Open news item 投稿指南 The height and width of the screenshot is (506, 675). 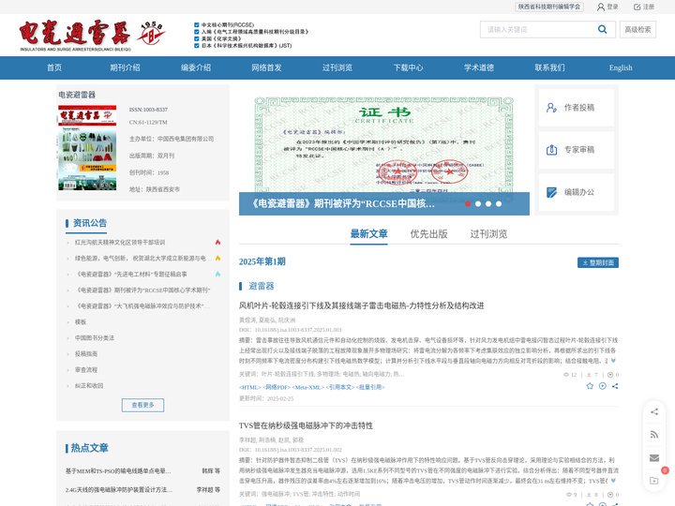(x=86, y=353)
